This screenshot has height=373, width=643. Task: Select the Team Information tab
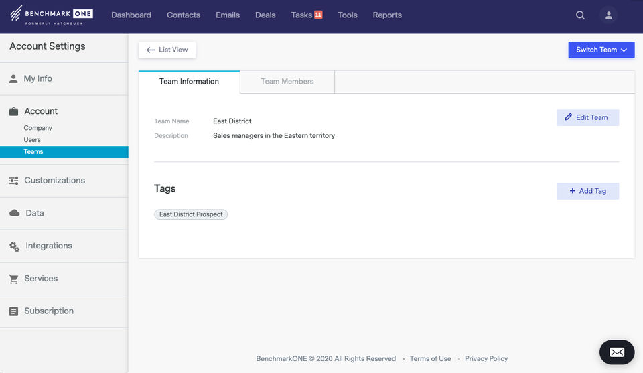(189, 82)
